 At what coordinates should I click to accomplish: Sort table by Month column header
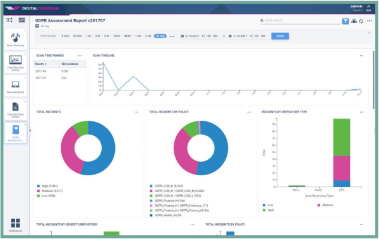46,64
